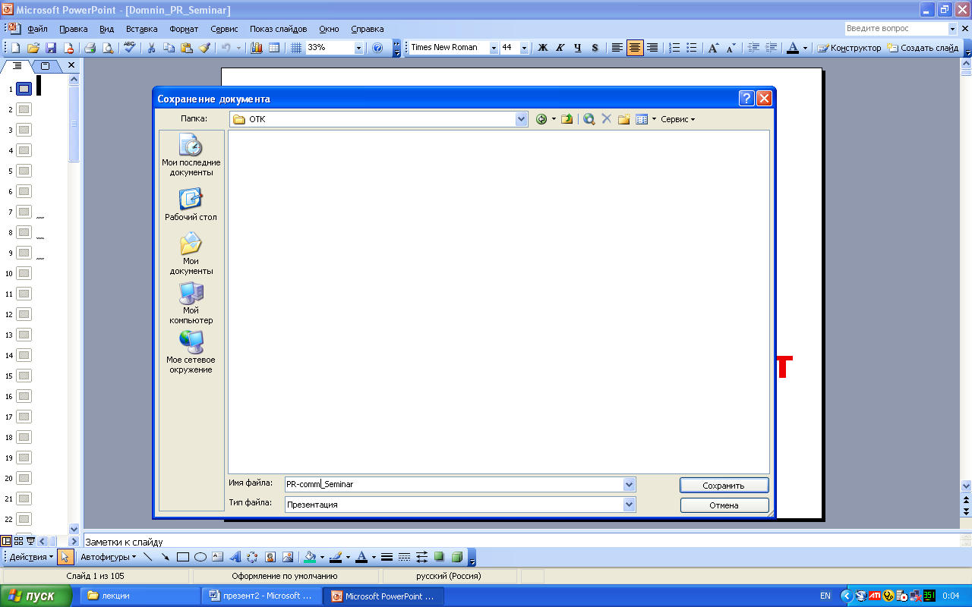Toggle Align Left text alignment

tap(617, 48)
